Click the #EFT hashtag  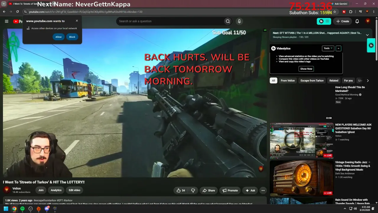[59, 201]
